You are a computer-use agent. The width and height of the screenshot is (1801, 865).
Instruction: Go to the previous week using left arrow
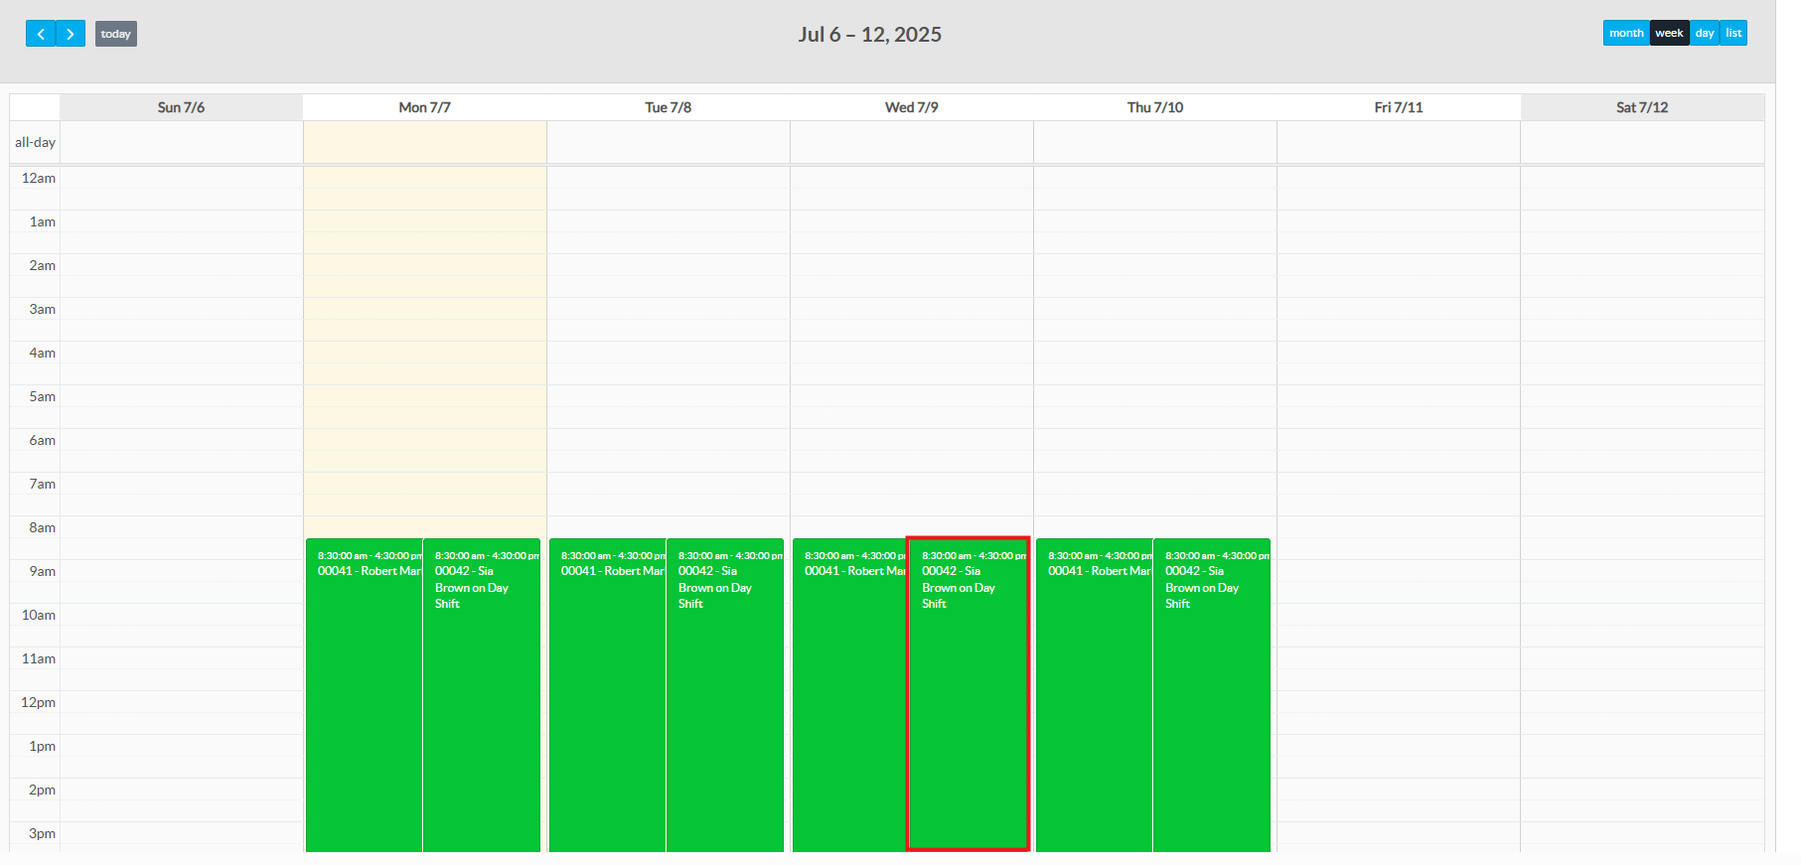coord(41,34)
